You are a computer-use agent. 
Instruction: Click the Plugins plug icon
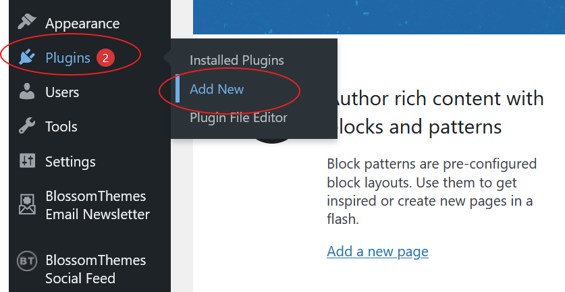point(27,57)
